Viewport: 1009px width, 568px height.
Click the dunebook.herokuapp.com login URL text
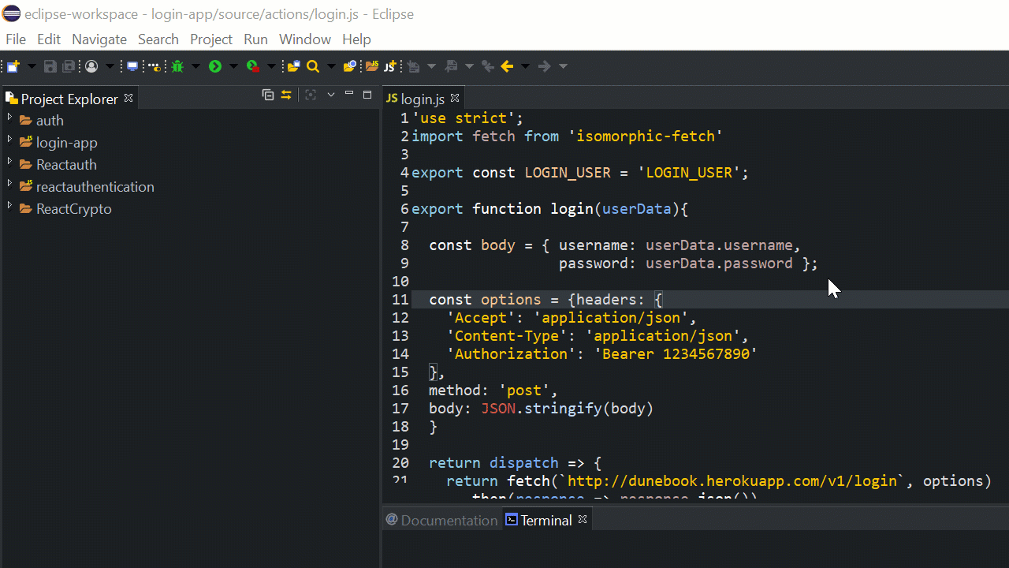pyautogui.click(x=732, y=481)
